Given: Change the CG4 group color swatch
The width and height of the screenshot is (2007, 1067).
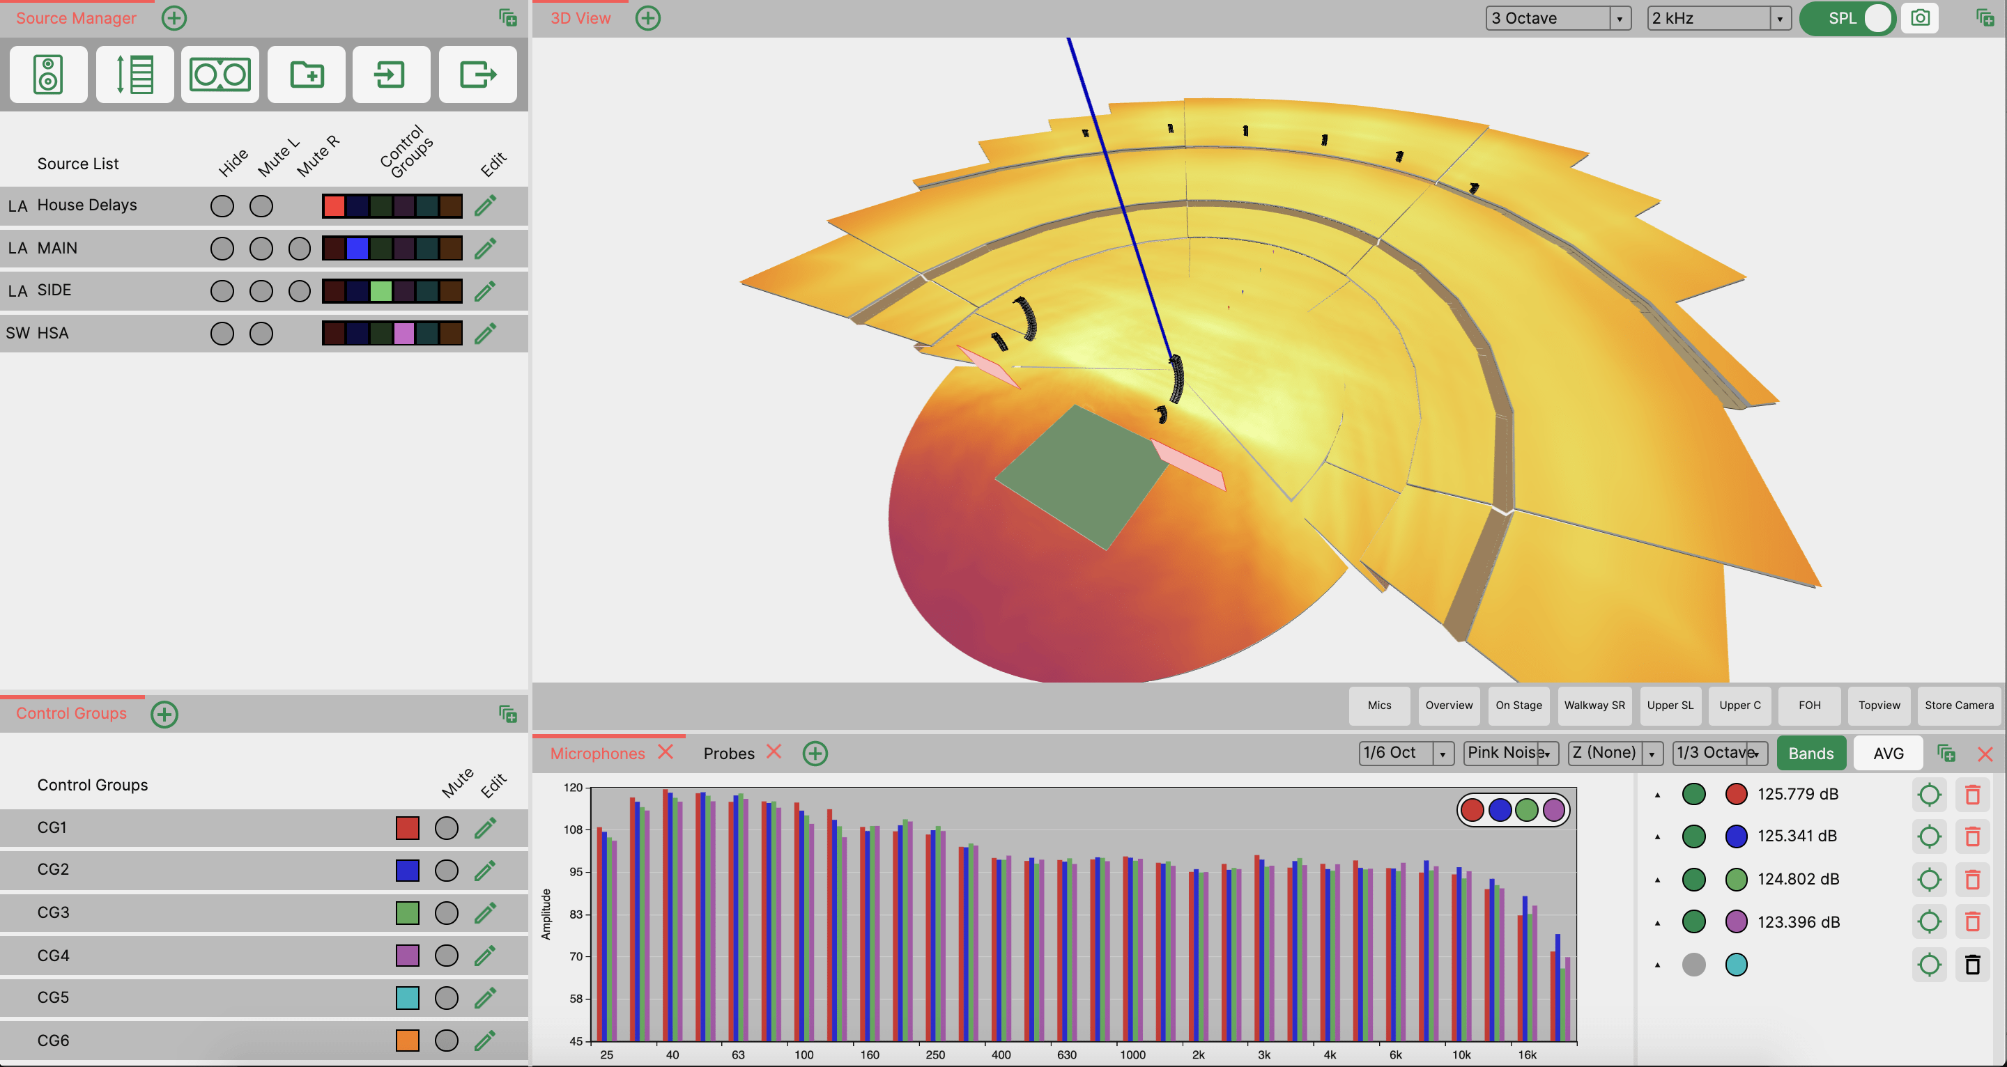Looking at the screenshot, I should pyautogui.click(x=408, y=955).
